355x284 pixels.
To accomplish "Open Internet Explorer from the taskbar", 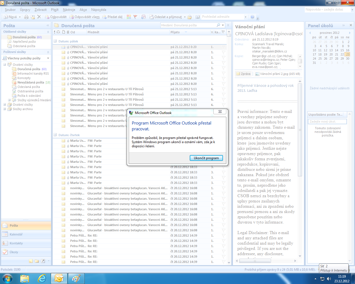I will (x=42, y=278).
